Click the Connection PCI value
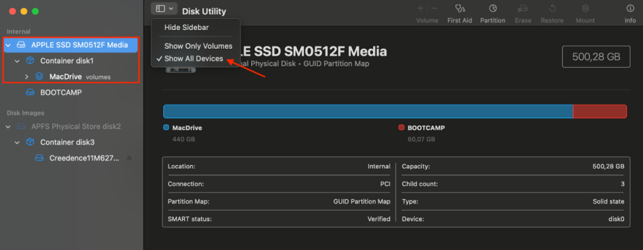Screen dimensions: 643x250 385,184
